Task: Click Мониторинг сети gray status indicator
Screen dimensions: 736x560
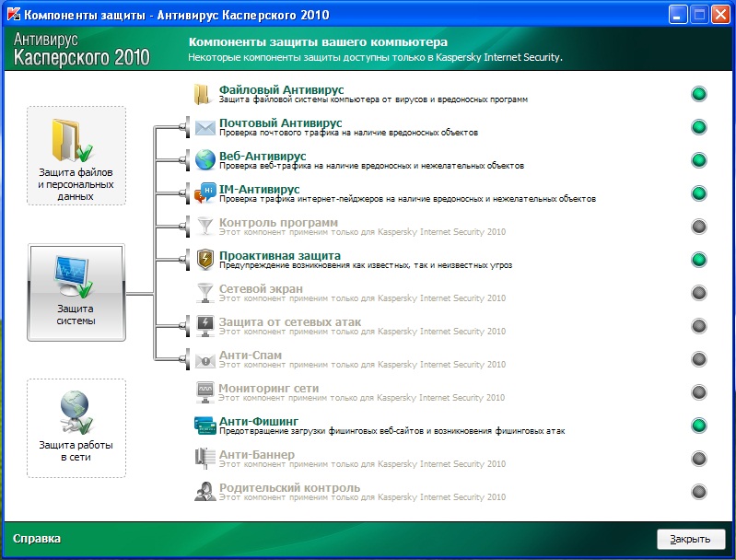Action: [x=699, y=392]
